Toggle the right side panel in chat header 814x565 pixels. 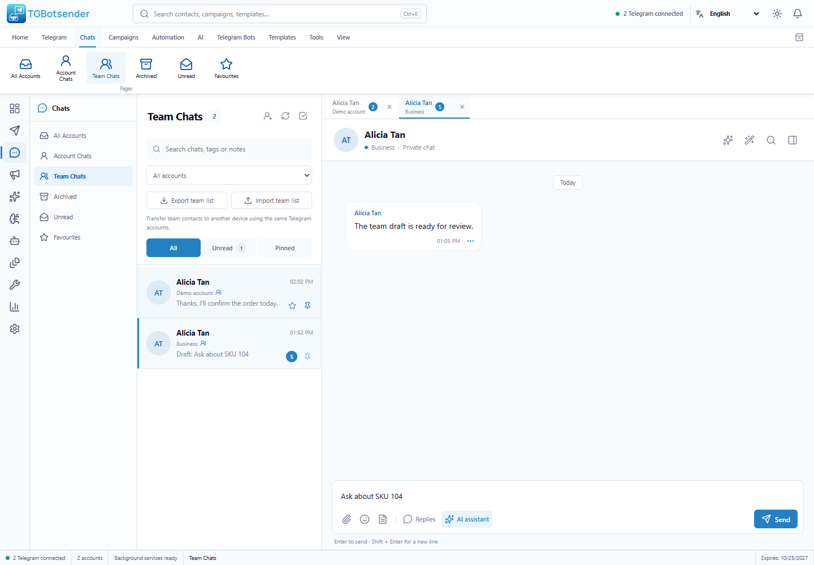pos(793,140)
